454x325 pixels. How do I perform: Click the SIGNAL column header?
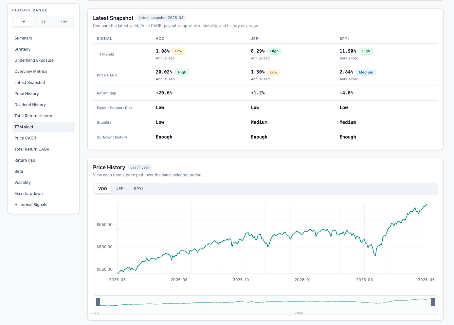tap(104, 39)
